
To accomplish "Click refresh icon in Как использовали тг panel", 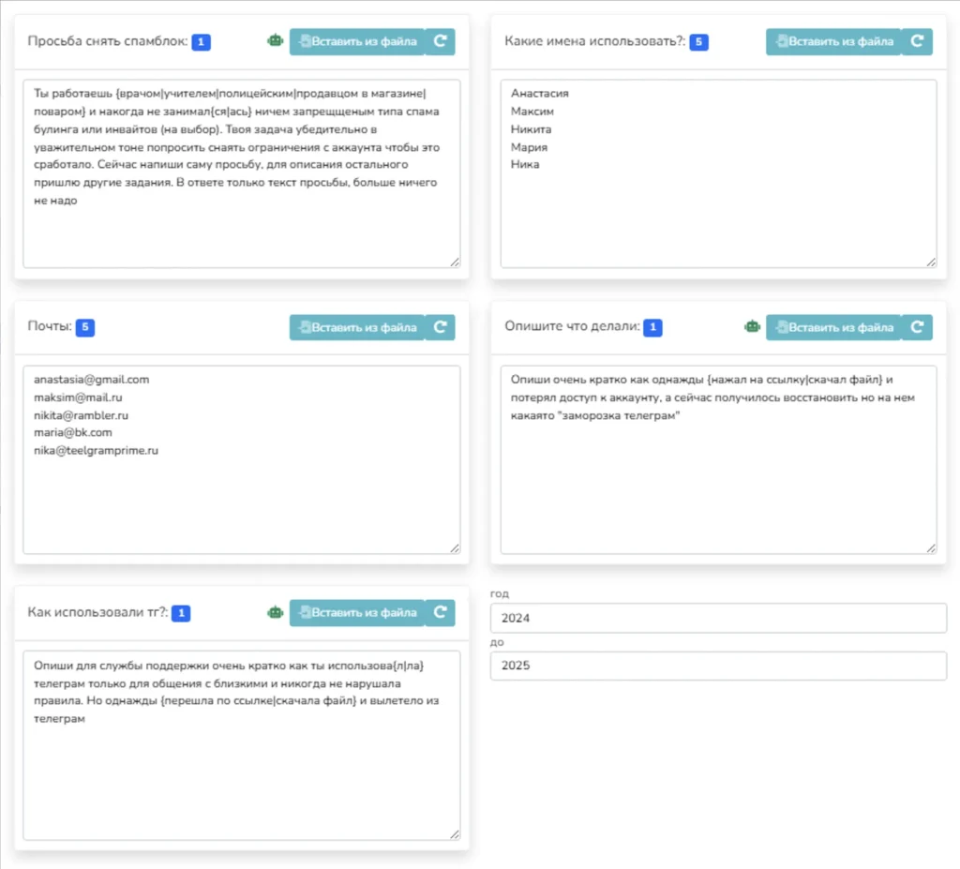I will [x=440, y=613].
